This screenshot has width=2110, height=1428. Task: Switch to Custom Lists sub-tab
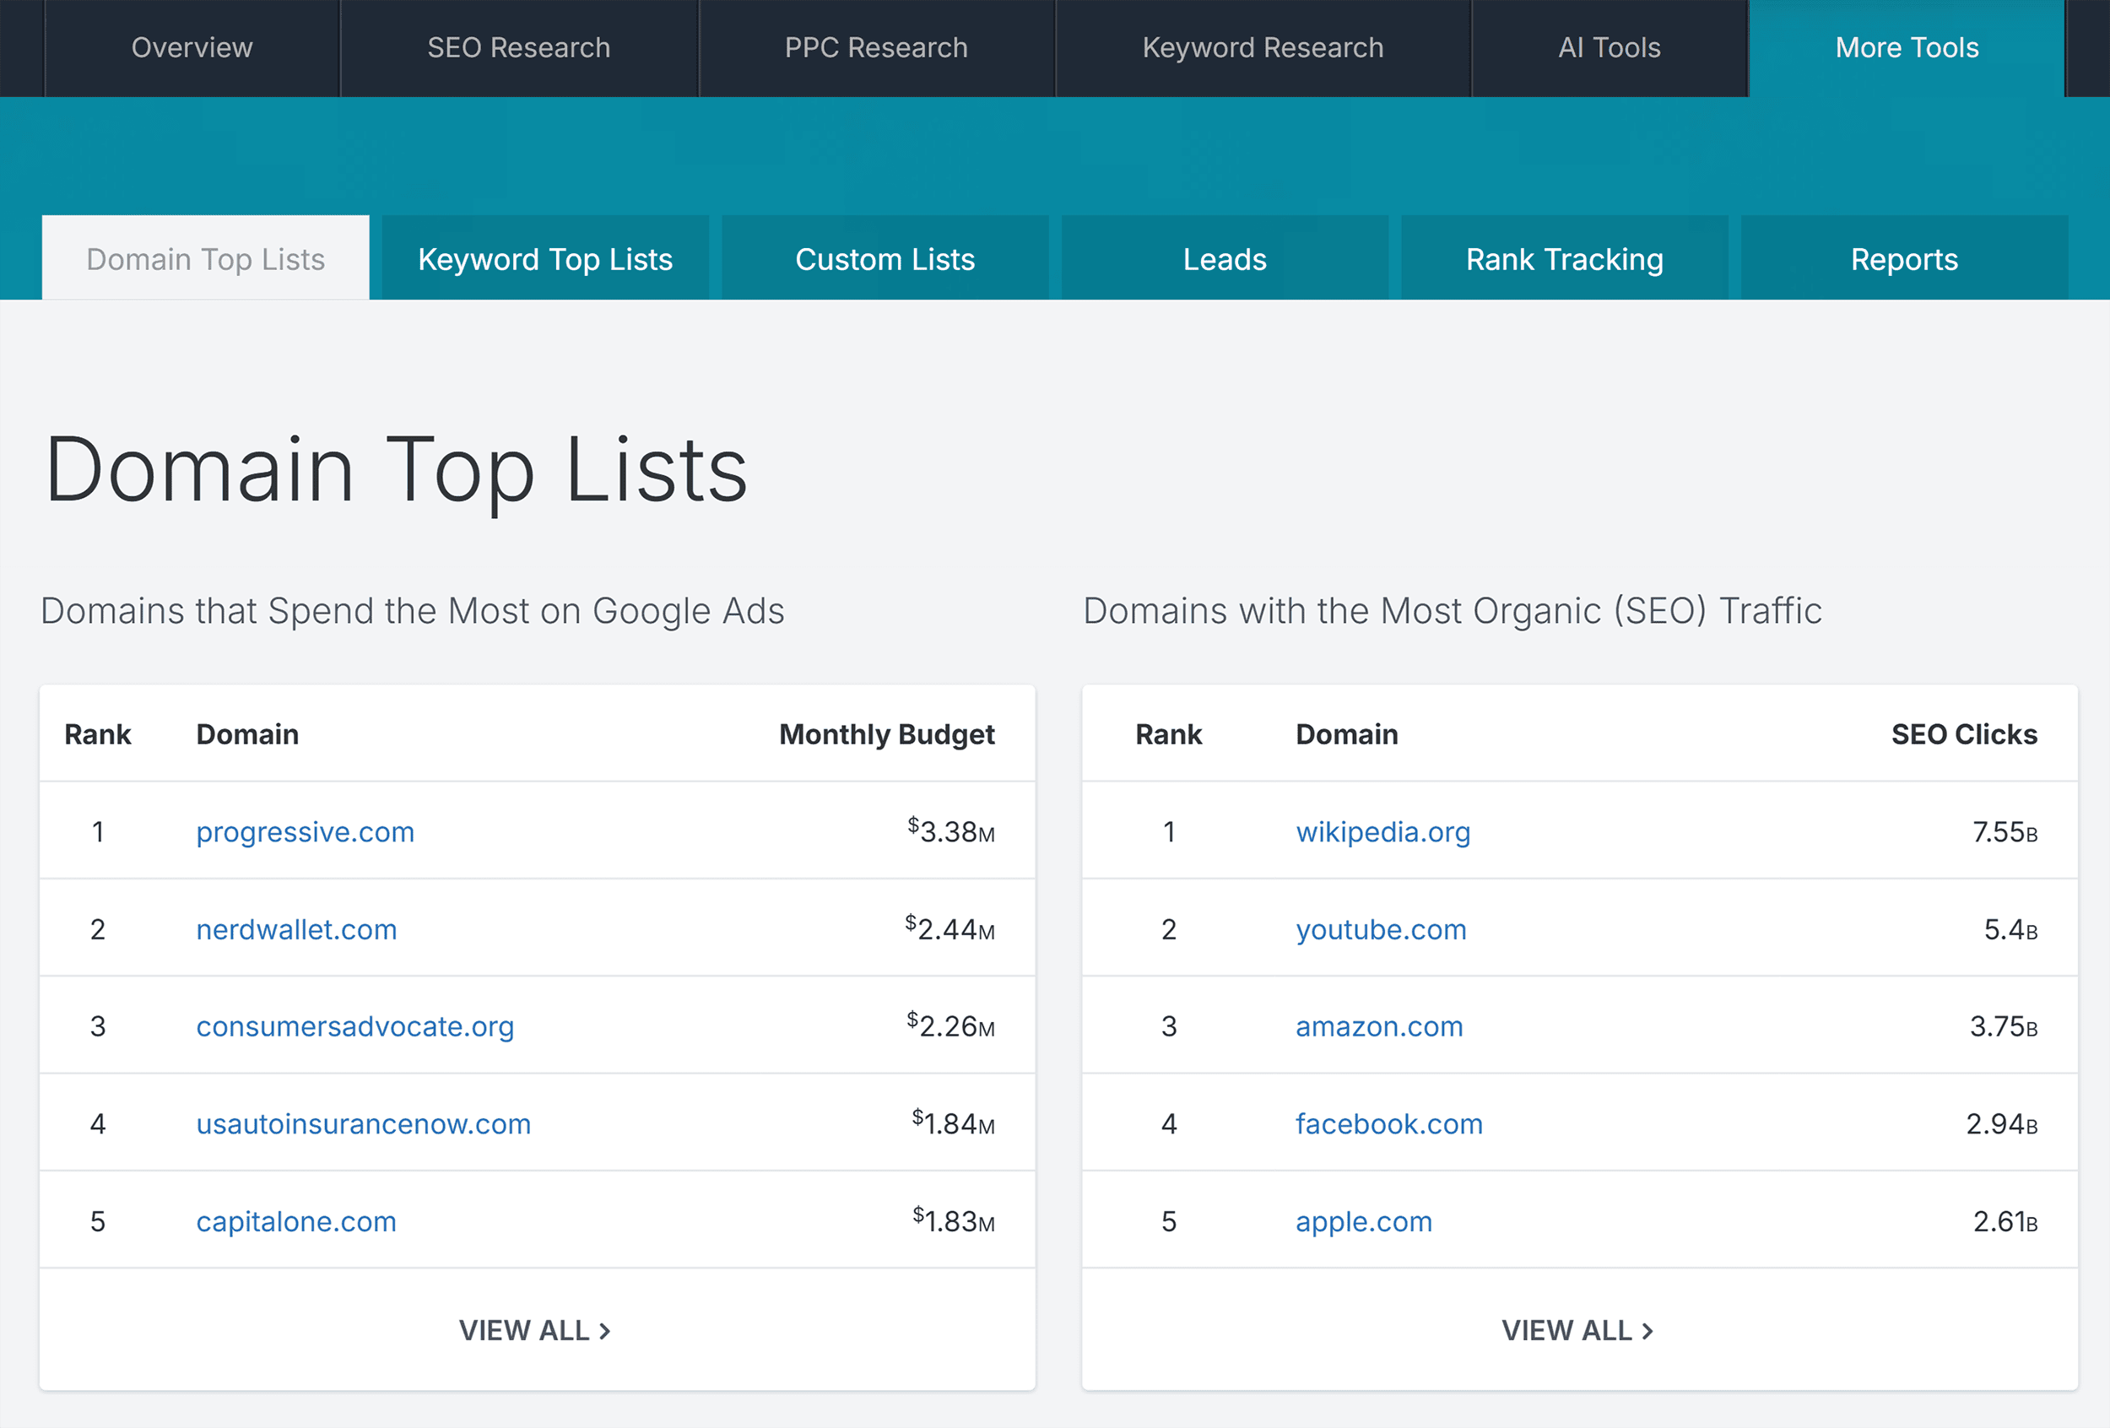click(x=885, y=259)
